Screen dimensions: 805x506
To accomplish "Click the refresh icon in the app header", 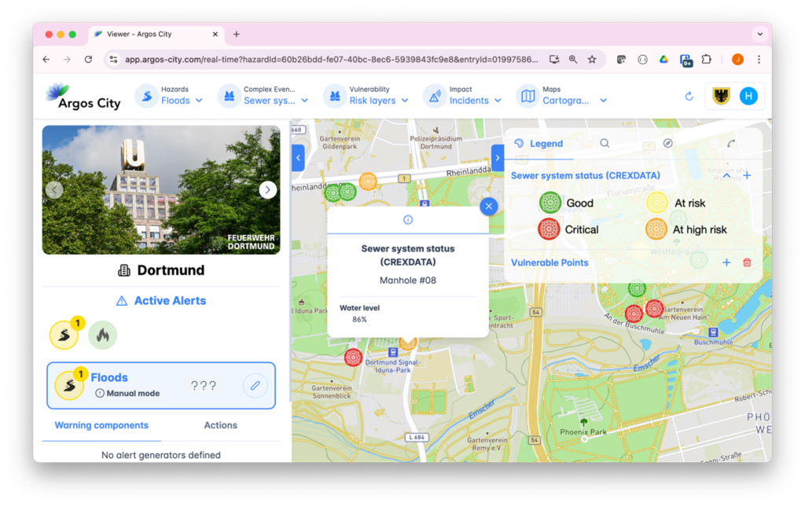I will click(x=689, y=96).
